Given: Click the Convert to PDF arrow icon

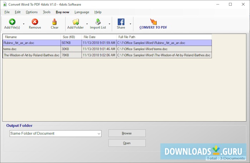Looking at the screenshot, I should (x=153, y=22).
